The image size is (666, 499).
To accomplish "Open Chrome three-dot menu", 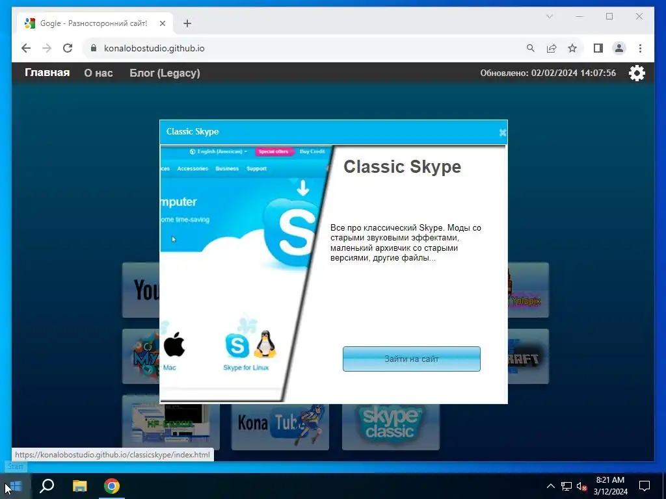I will [640, 48].
